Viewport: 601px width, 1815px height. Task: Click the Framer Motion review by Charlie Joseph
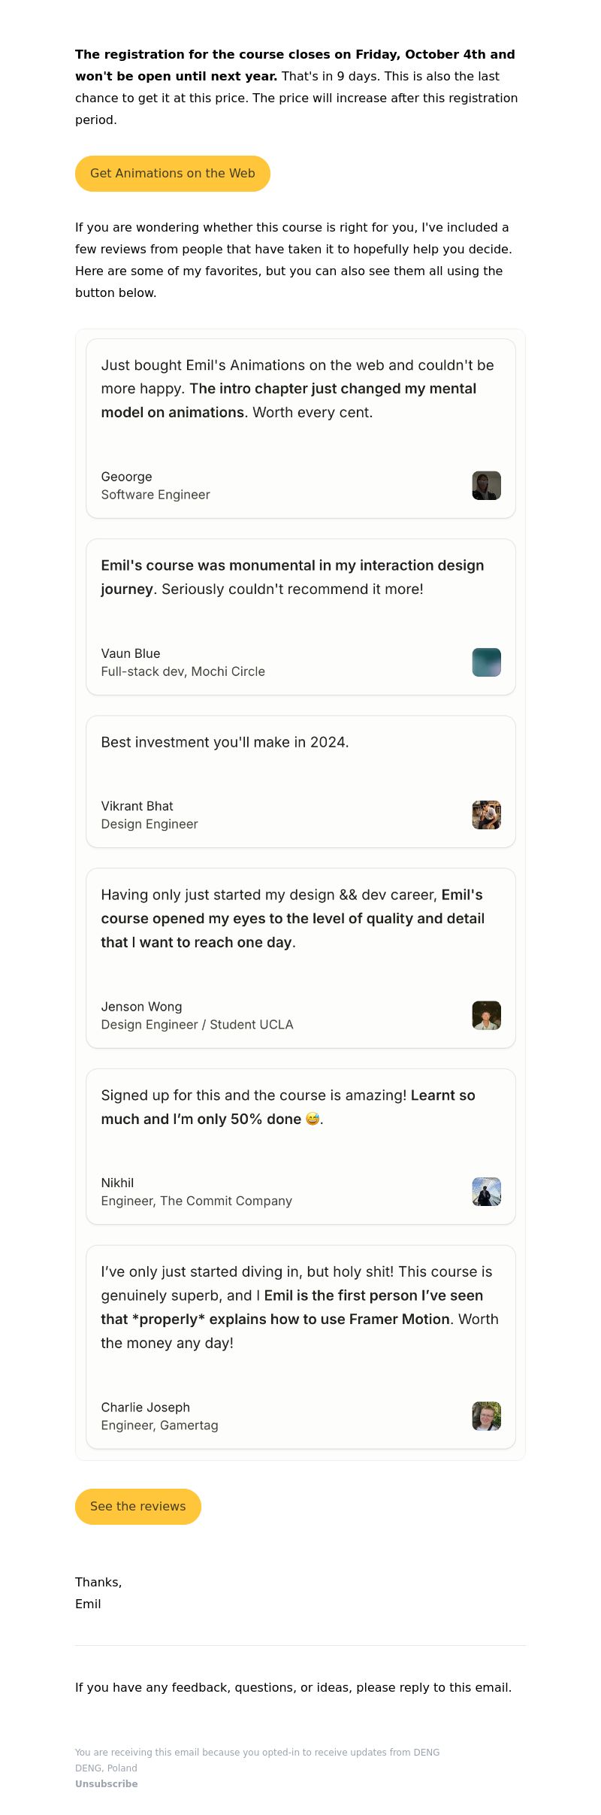pos(300,1307)
